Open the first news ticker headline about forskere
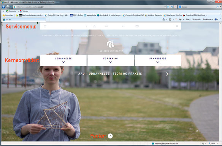The height and width of the screenshot is (146, 222). point(73,35)
